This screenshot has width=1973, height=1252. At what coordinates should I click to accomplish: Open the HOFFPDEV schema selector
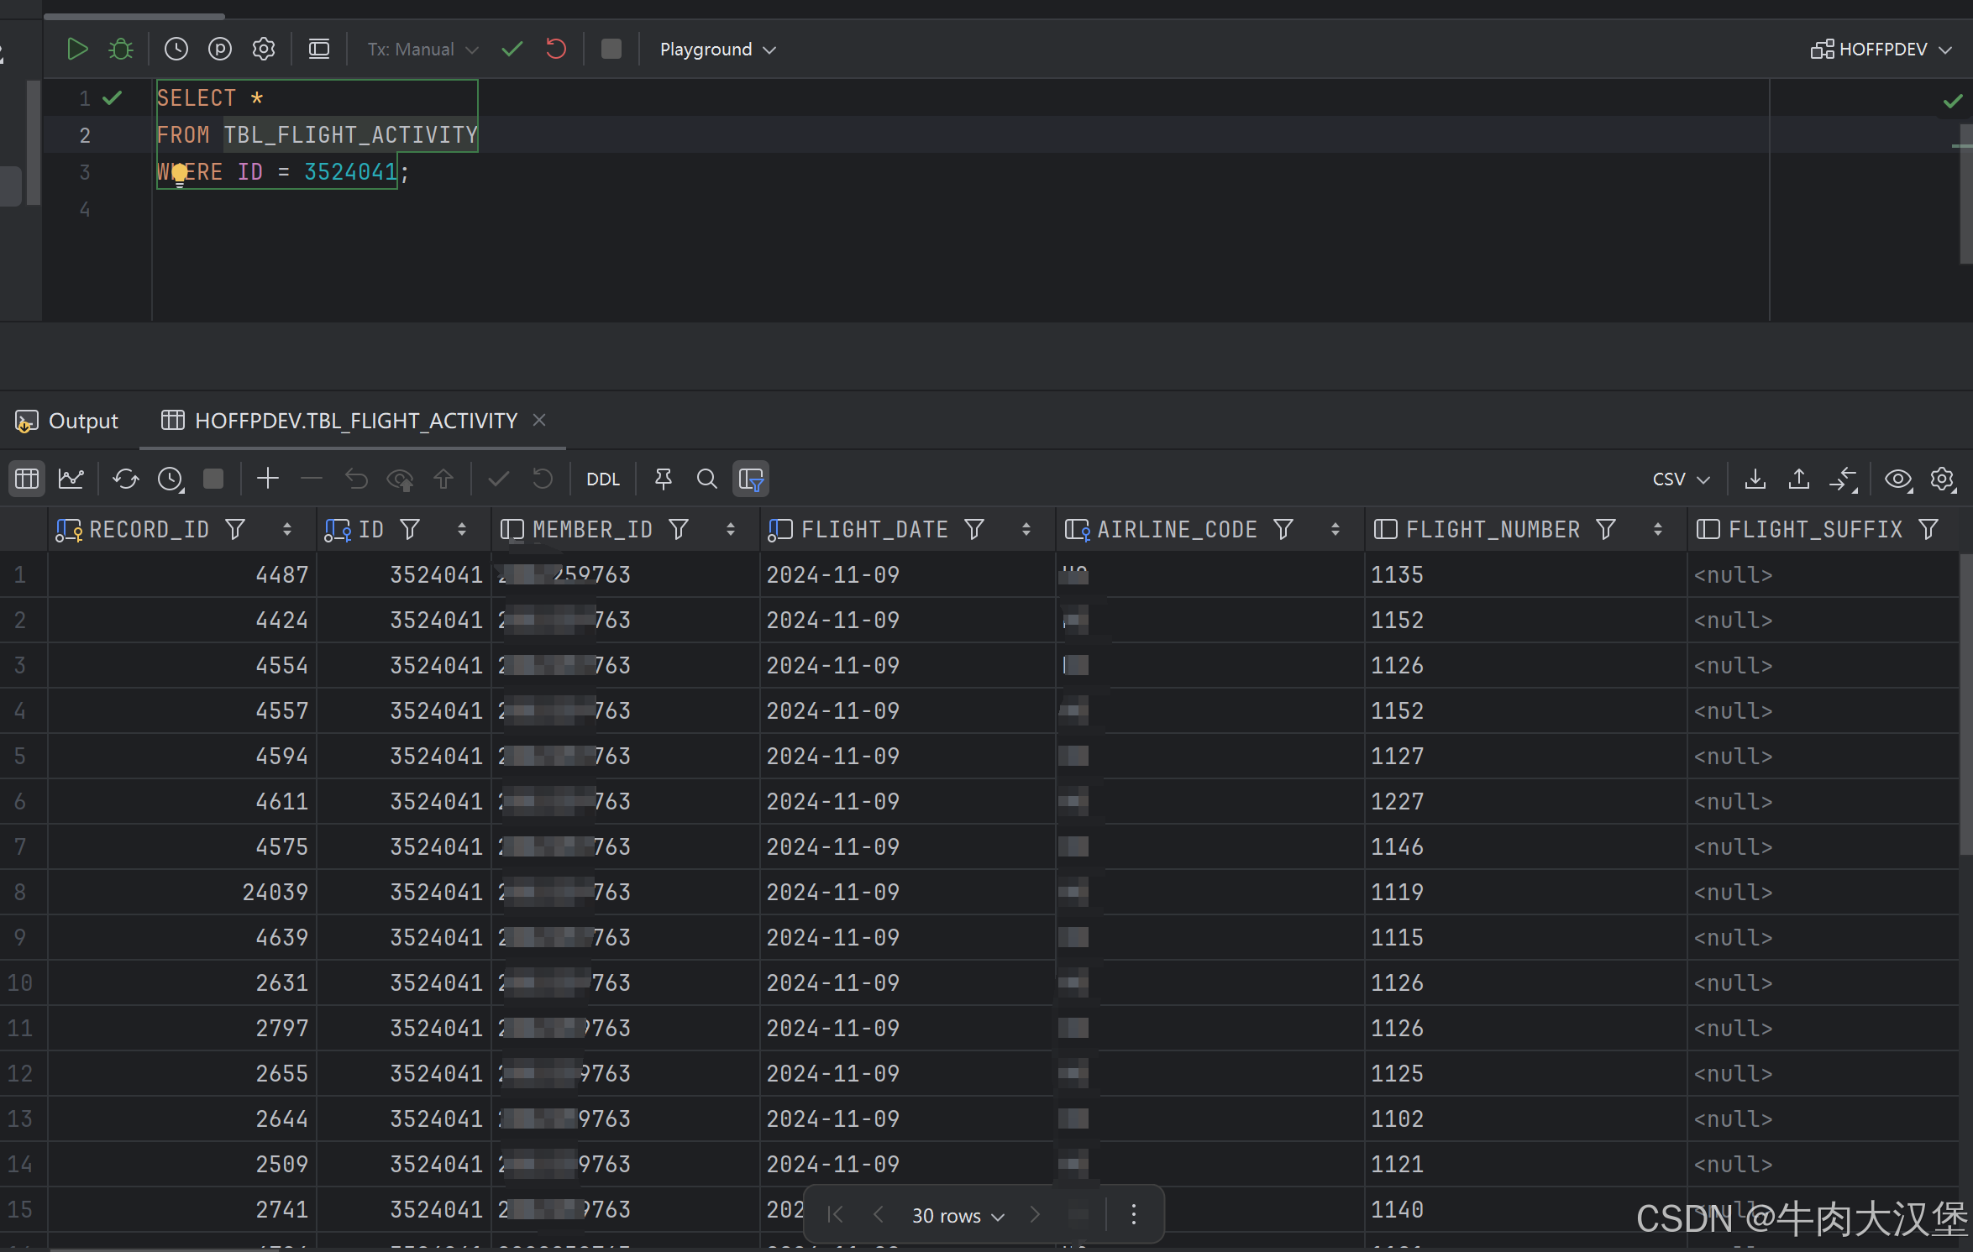[x=1881, y=50]
